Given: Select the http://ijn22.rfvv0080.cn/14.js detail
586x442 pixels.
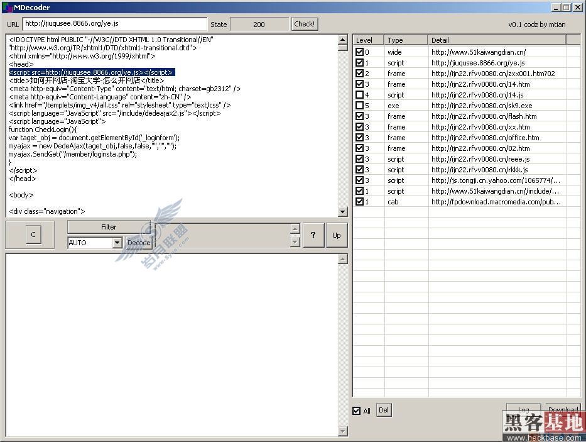Looking at the screenshot, I should (477, 95).
